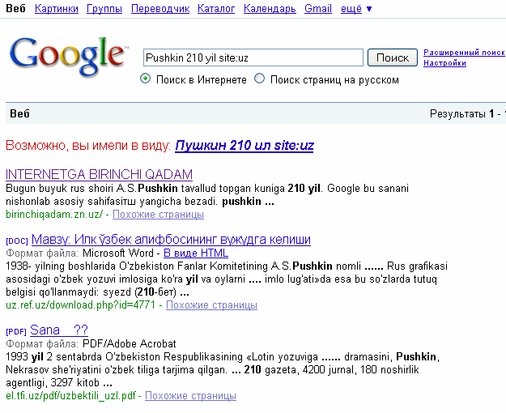
Task: Click the URL uz.ref.uz/download.php?id=4771
Action: pos(81,305)
